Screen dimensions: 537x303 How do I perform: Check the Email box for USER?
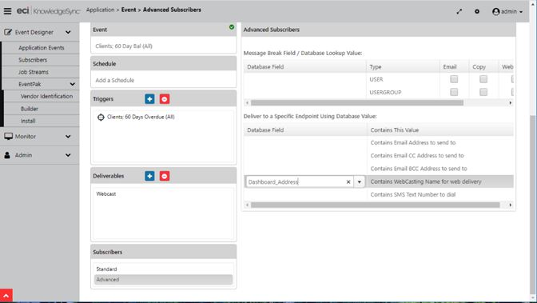tap(454, 79)
